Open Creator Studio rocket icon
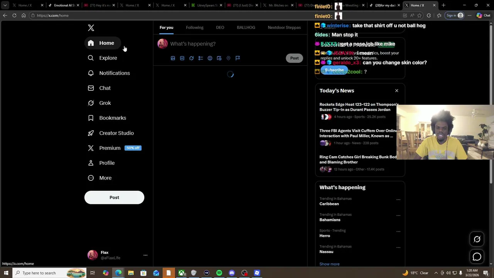 [91, 133]
